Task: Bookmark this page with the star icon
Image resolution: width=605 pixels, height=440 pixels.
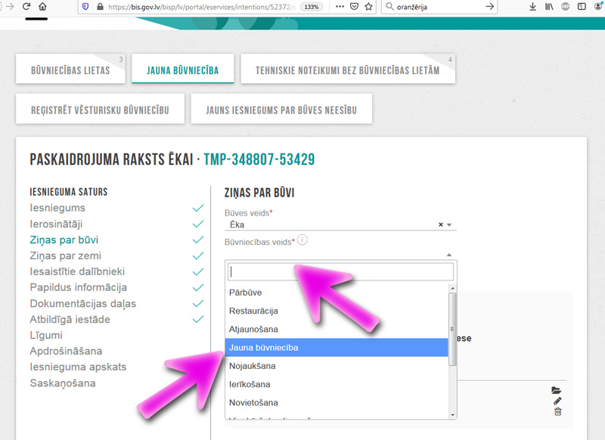Action: coord(368,7)
